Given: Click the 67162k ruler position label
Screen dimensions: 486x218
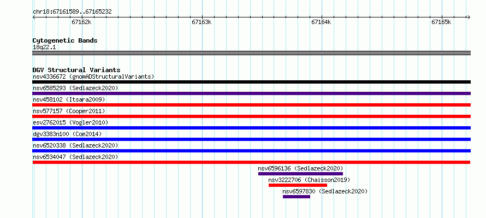Looking at the screenshot, I should point(81,22).
